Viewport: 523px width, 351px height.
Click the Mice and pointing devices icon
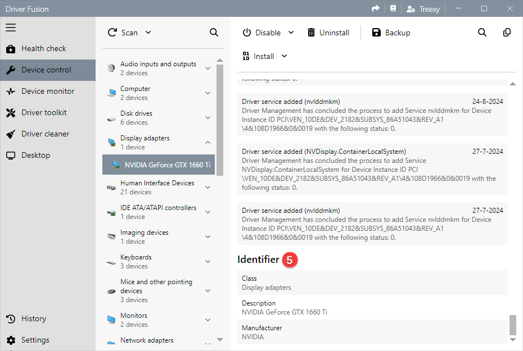point(111,291)
